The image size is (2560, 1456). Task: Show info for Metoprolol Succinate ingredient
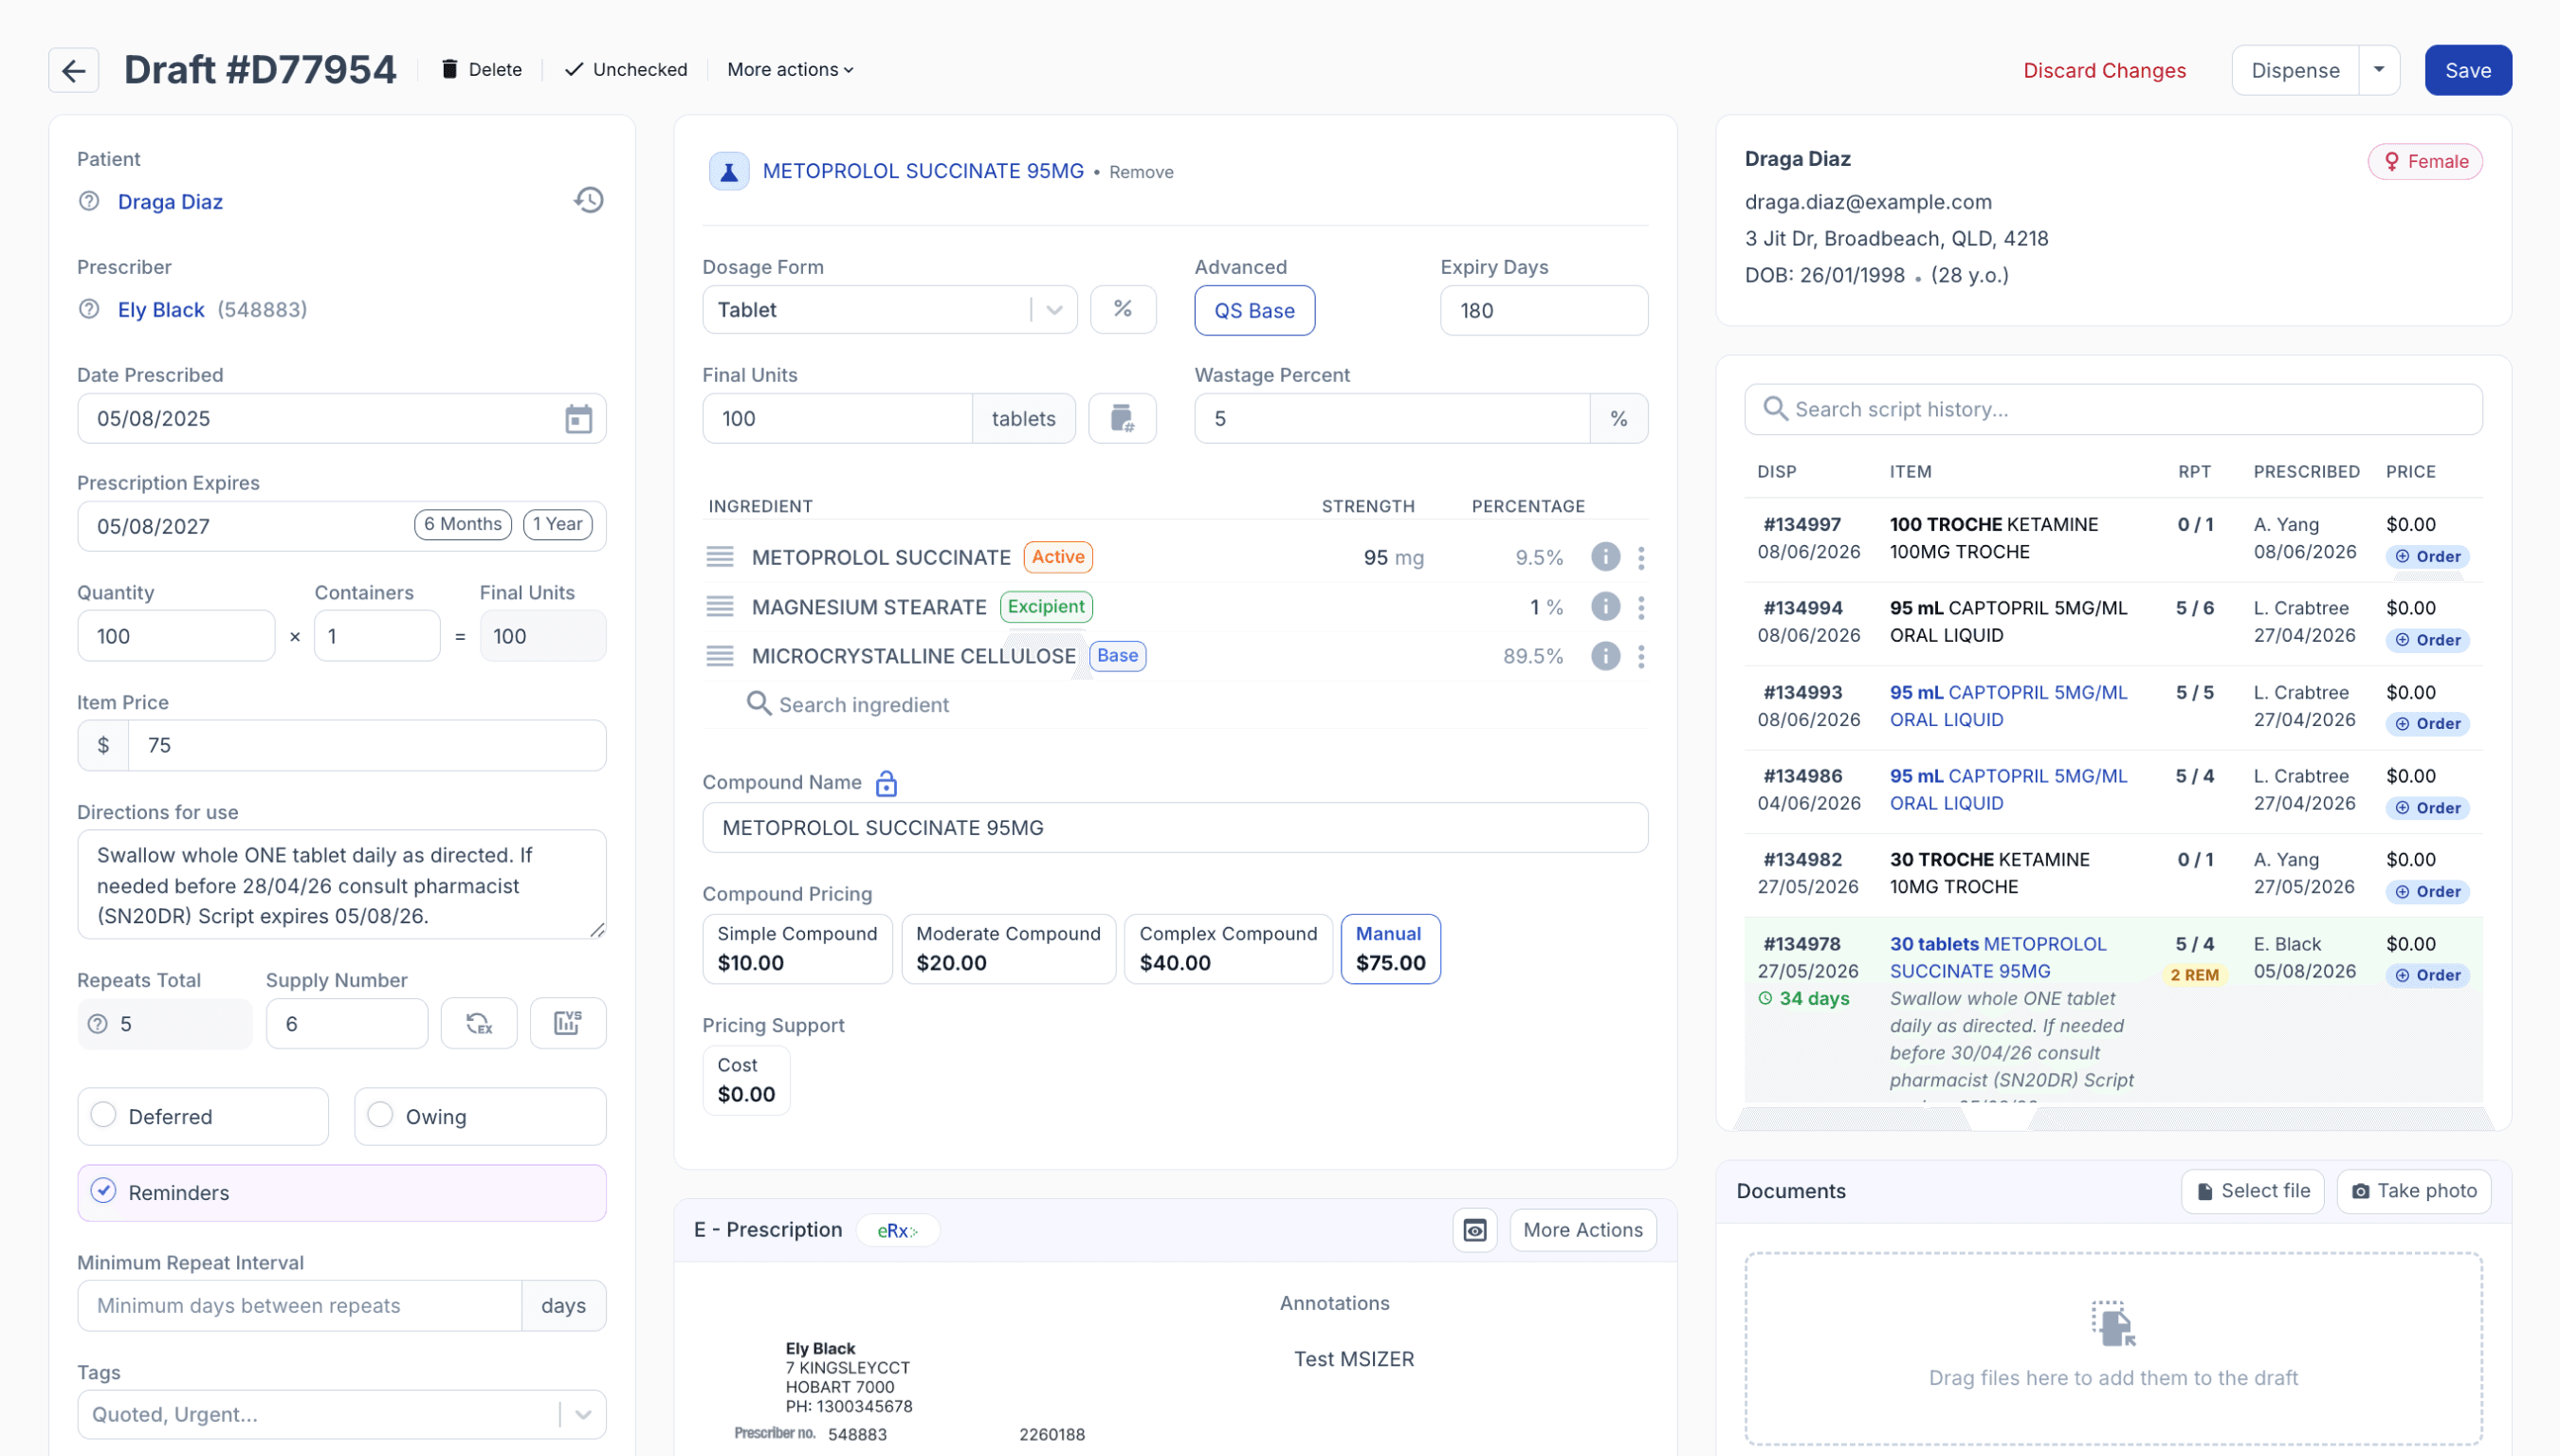[1605, 557]
